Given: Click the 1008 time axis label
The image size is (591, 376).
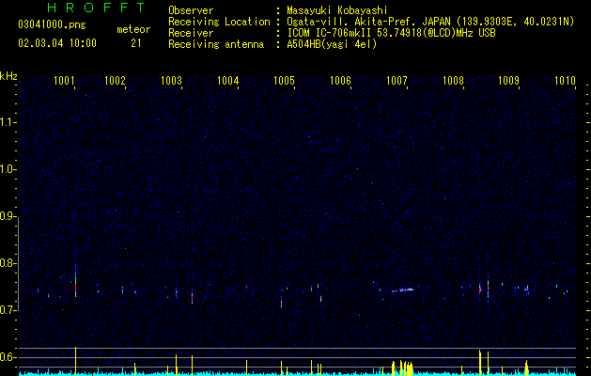Looking at the screenshot, I should [453, 80].
